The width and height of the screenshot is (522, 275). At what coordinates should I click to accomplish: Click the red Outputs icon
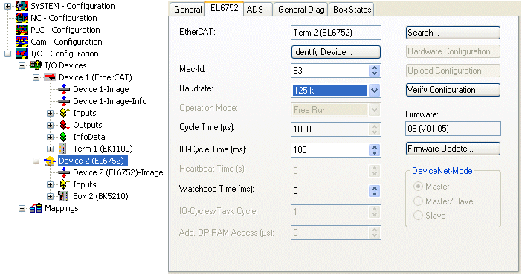(x=65, y=125)
